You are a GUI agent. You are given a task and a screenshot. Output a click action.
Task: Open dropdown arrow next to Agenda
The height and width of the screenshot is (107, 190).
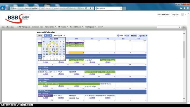point(146,35)
